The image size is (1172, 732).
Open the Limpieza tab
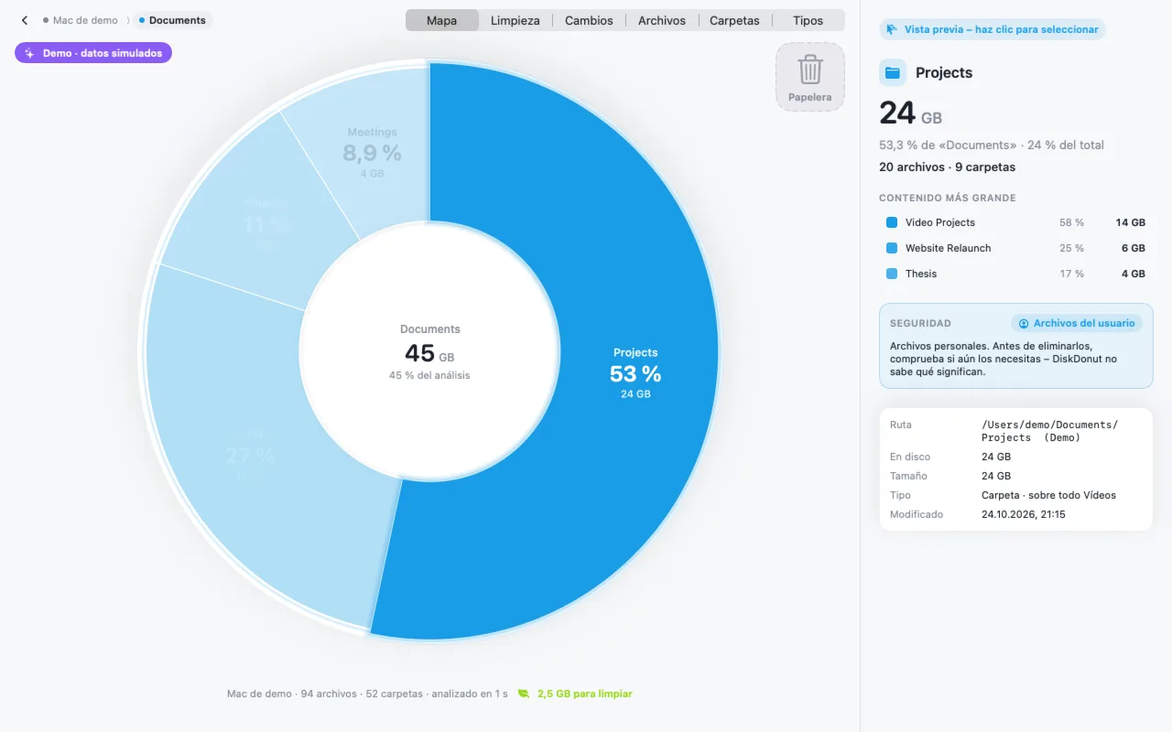coord(515,20)
